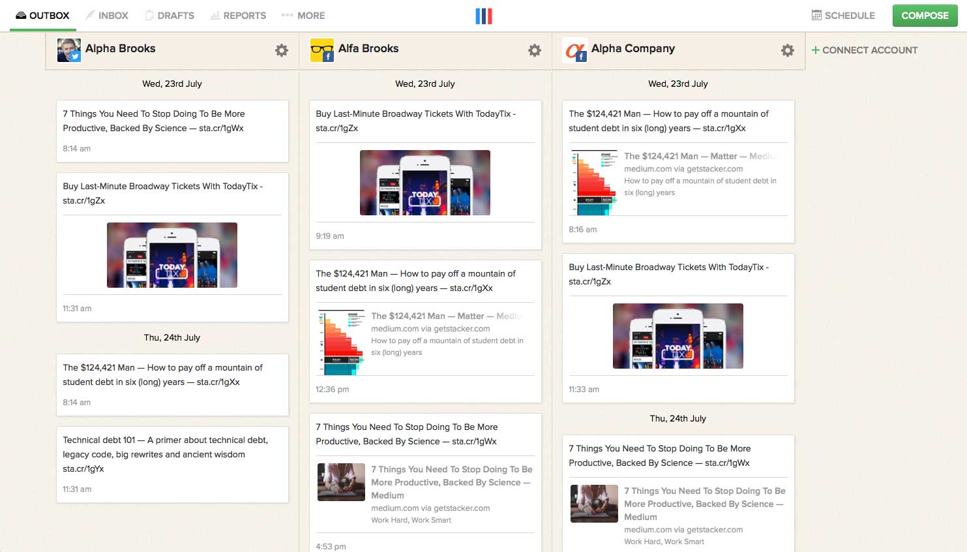Click the Alpha Company Facebook page avatar
Viewport: 967px width, 552px height.
(574, 50)
